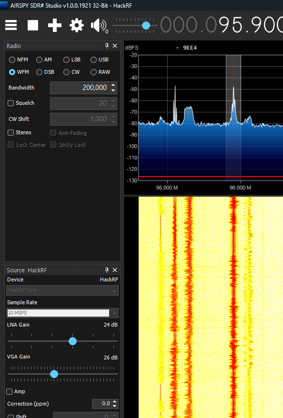Screen dimensions: 283x418
Task: Adjust the LNA Gain slider
Action: [72, 341]
